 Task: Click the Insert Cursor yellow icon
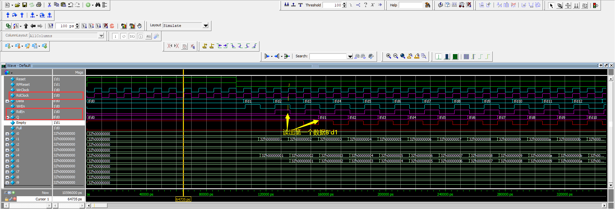point(205,46)
